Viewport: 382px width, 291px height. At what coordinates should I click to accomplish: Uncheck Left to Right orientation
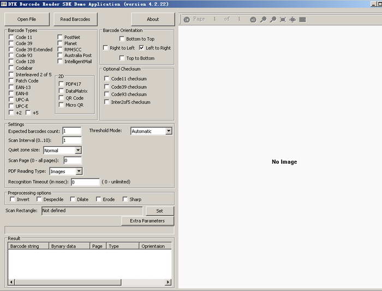(x=141, y=47)
